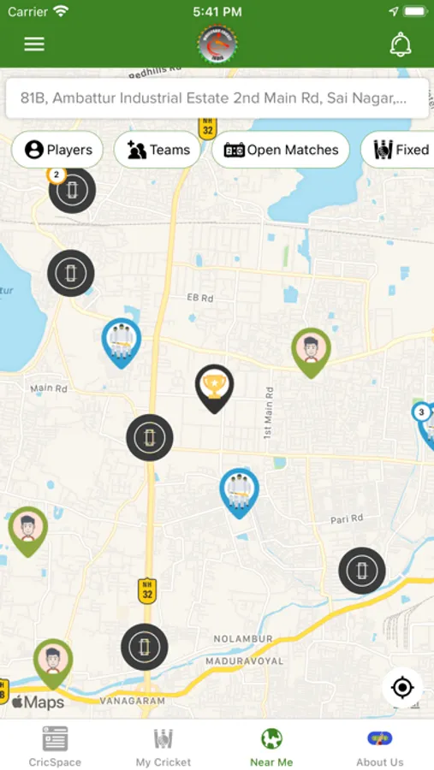This screenshot has height=770, width=434.
Task: Select the Near Me tab
Action: (271, 746)
